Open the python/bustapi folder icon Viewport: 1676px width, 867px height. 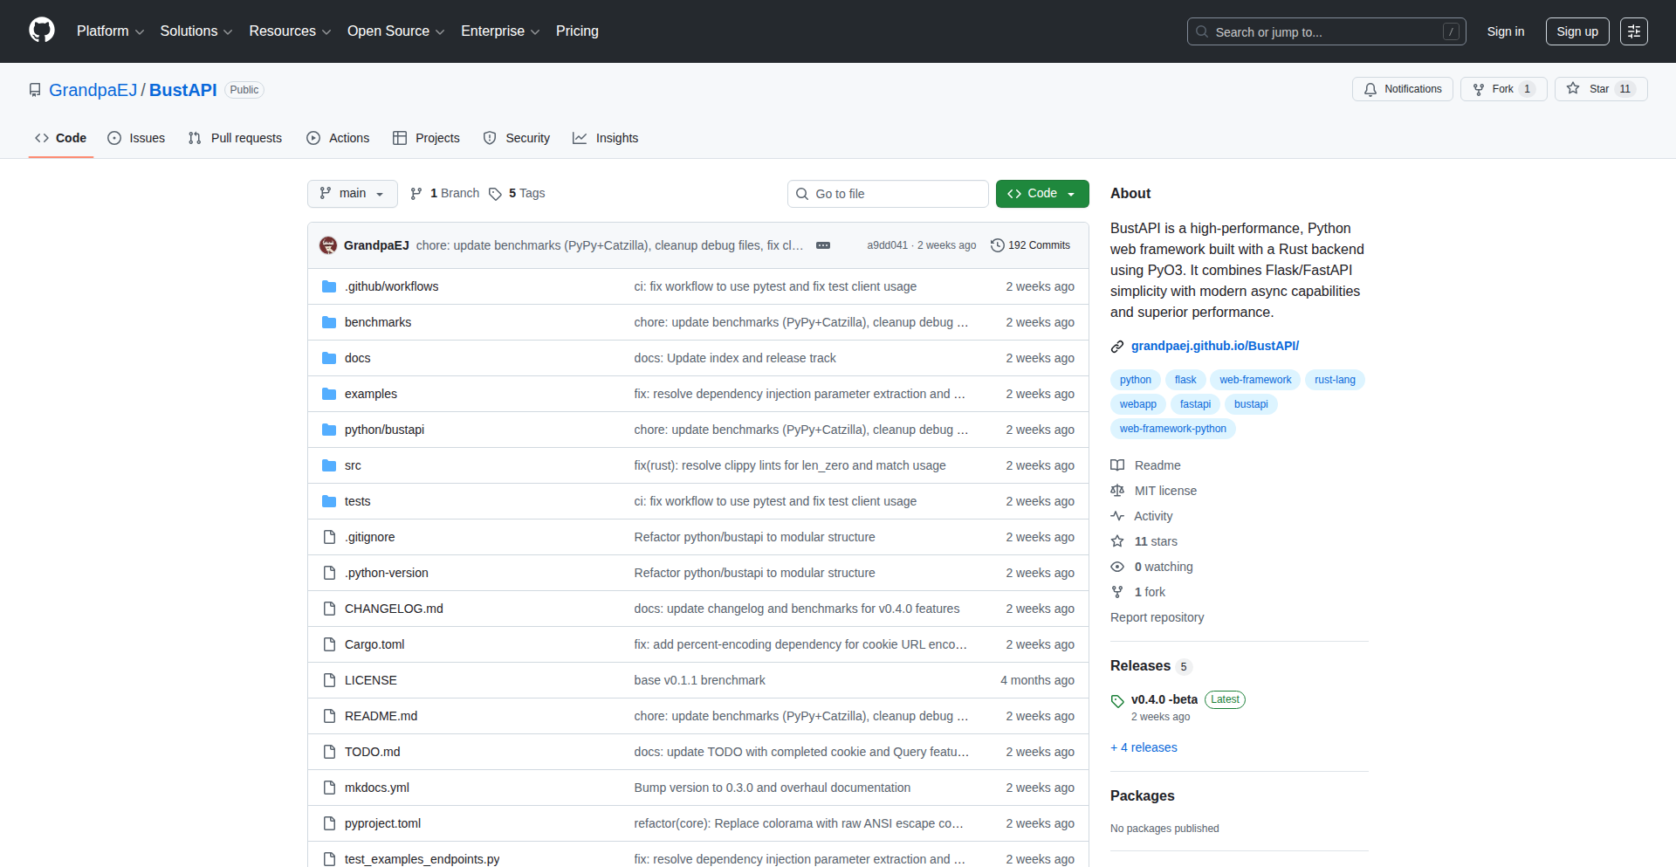pyautogui.click(x=329, y=430)
